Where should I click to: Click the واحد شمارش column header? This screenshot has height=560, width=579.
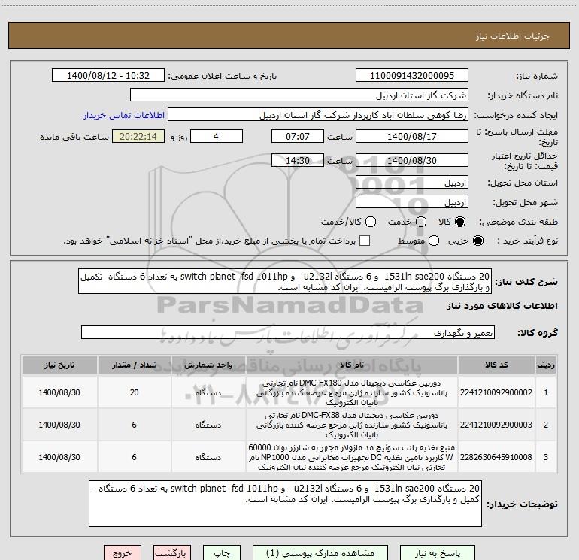coord(208,365)
